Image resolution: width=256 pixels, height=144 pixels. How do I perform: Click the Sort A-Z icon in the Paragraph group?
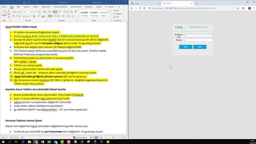(x=72, y=12)
